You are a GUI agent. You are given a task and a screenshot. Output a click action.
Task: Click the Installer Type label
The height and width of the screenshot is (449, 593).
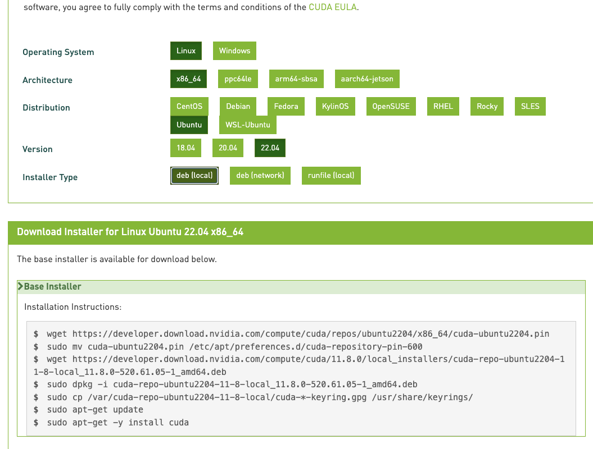click(50, 177)
